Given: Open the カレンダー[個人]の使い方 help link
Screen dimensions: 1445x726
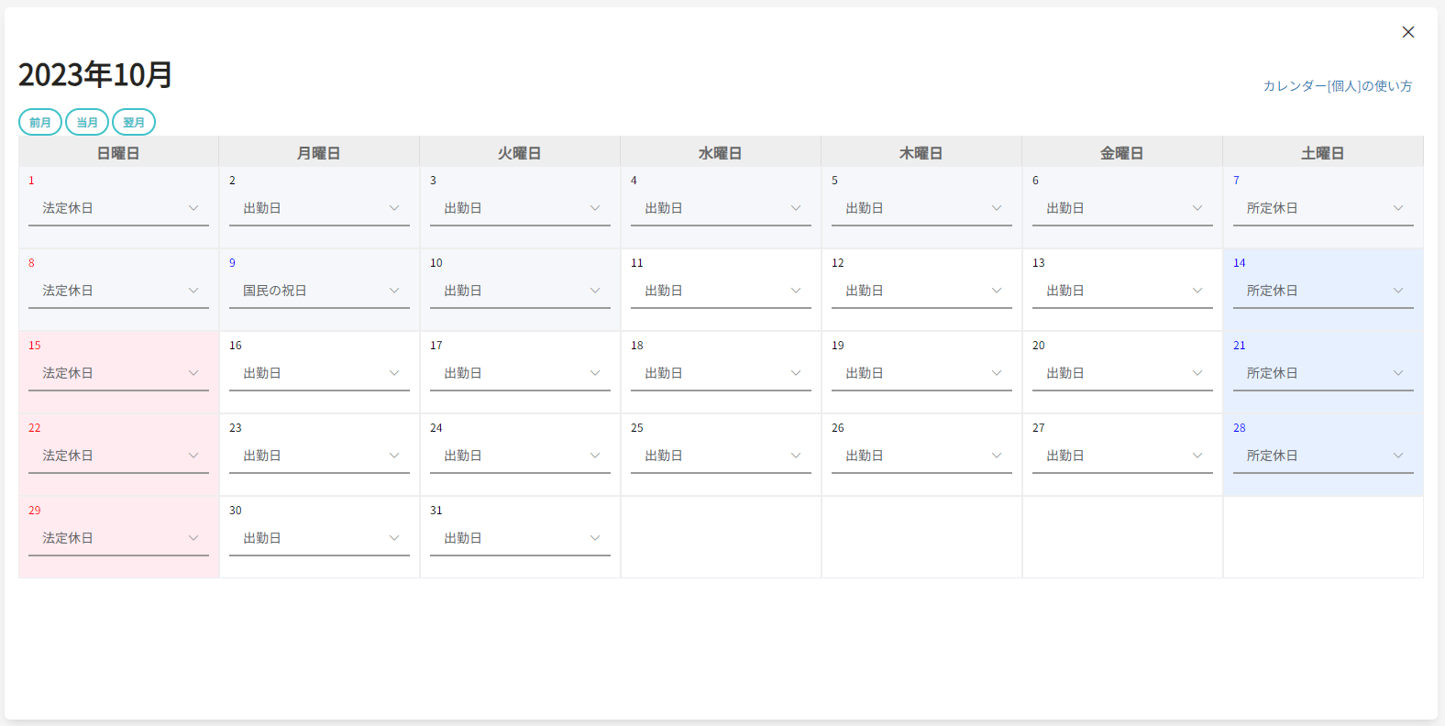Looking at the screenshot, I should tap(1337, 86).
